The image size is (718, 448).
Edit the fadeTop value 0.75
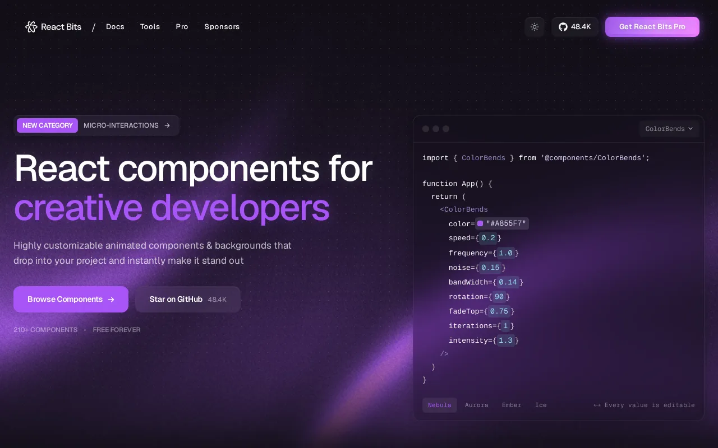click(x=499, y=311)
